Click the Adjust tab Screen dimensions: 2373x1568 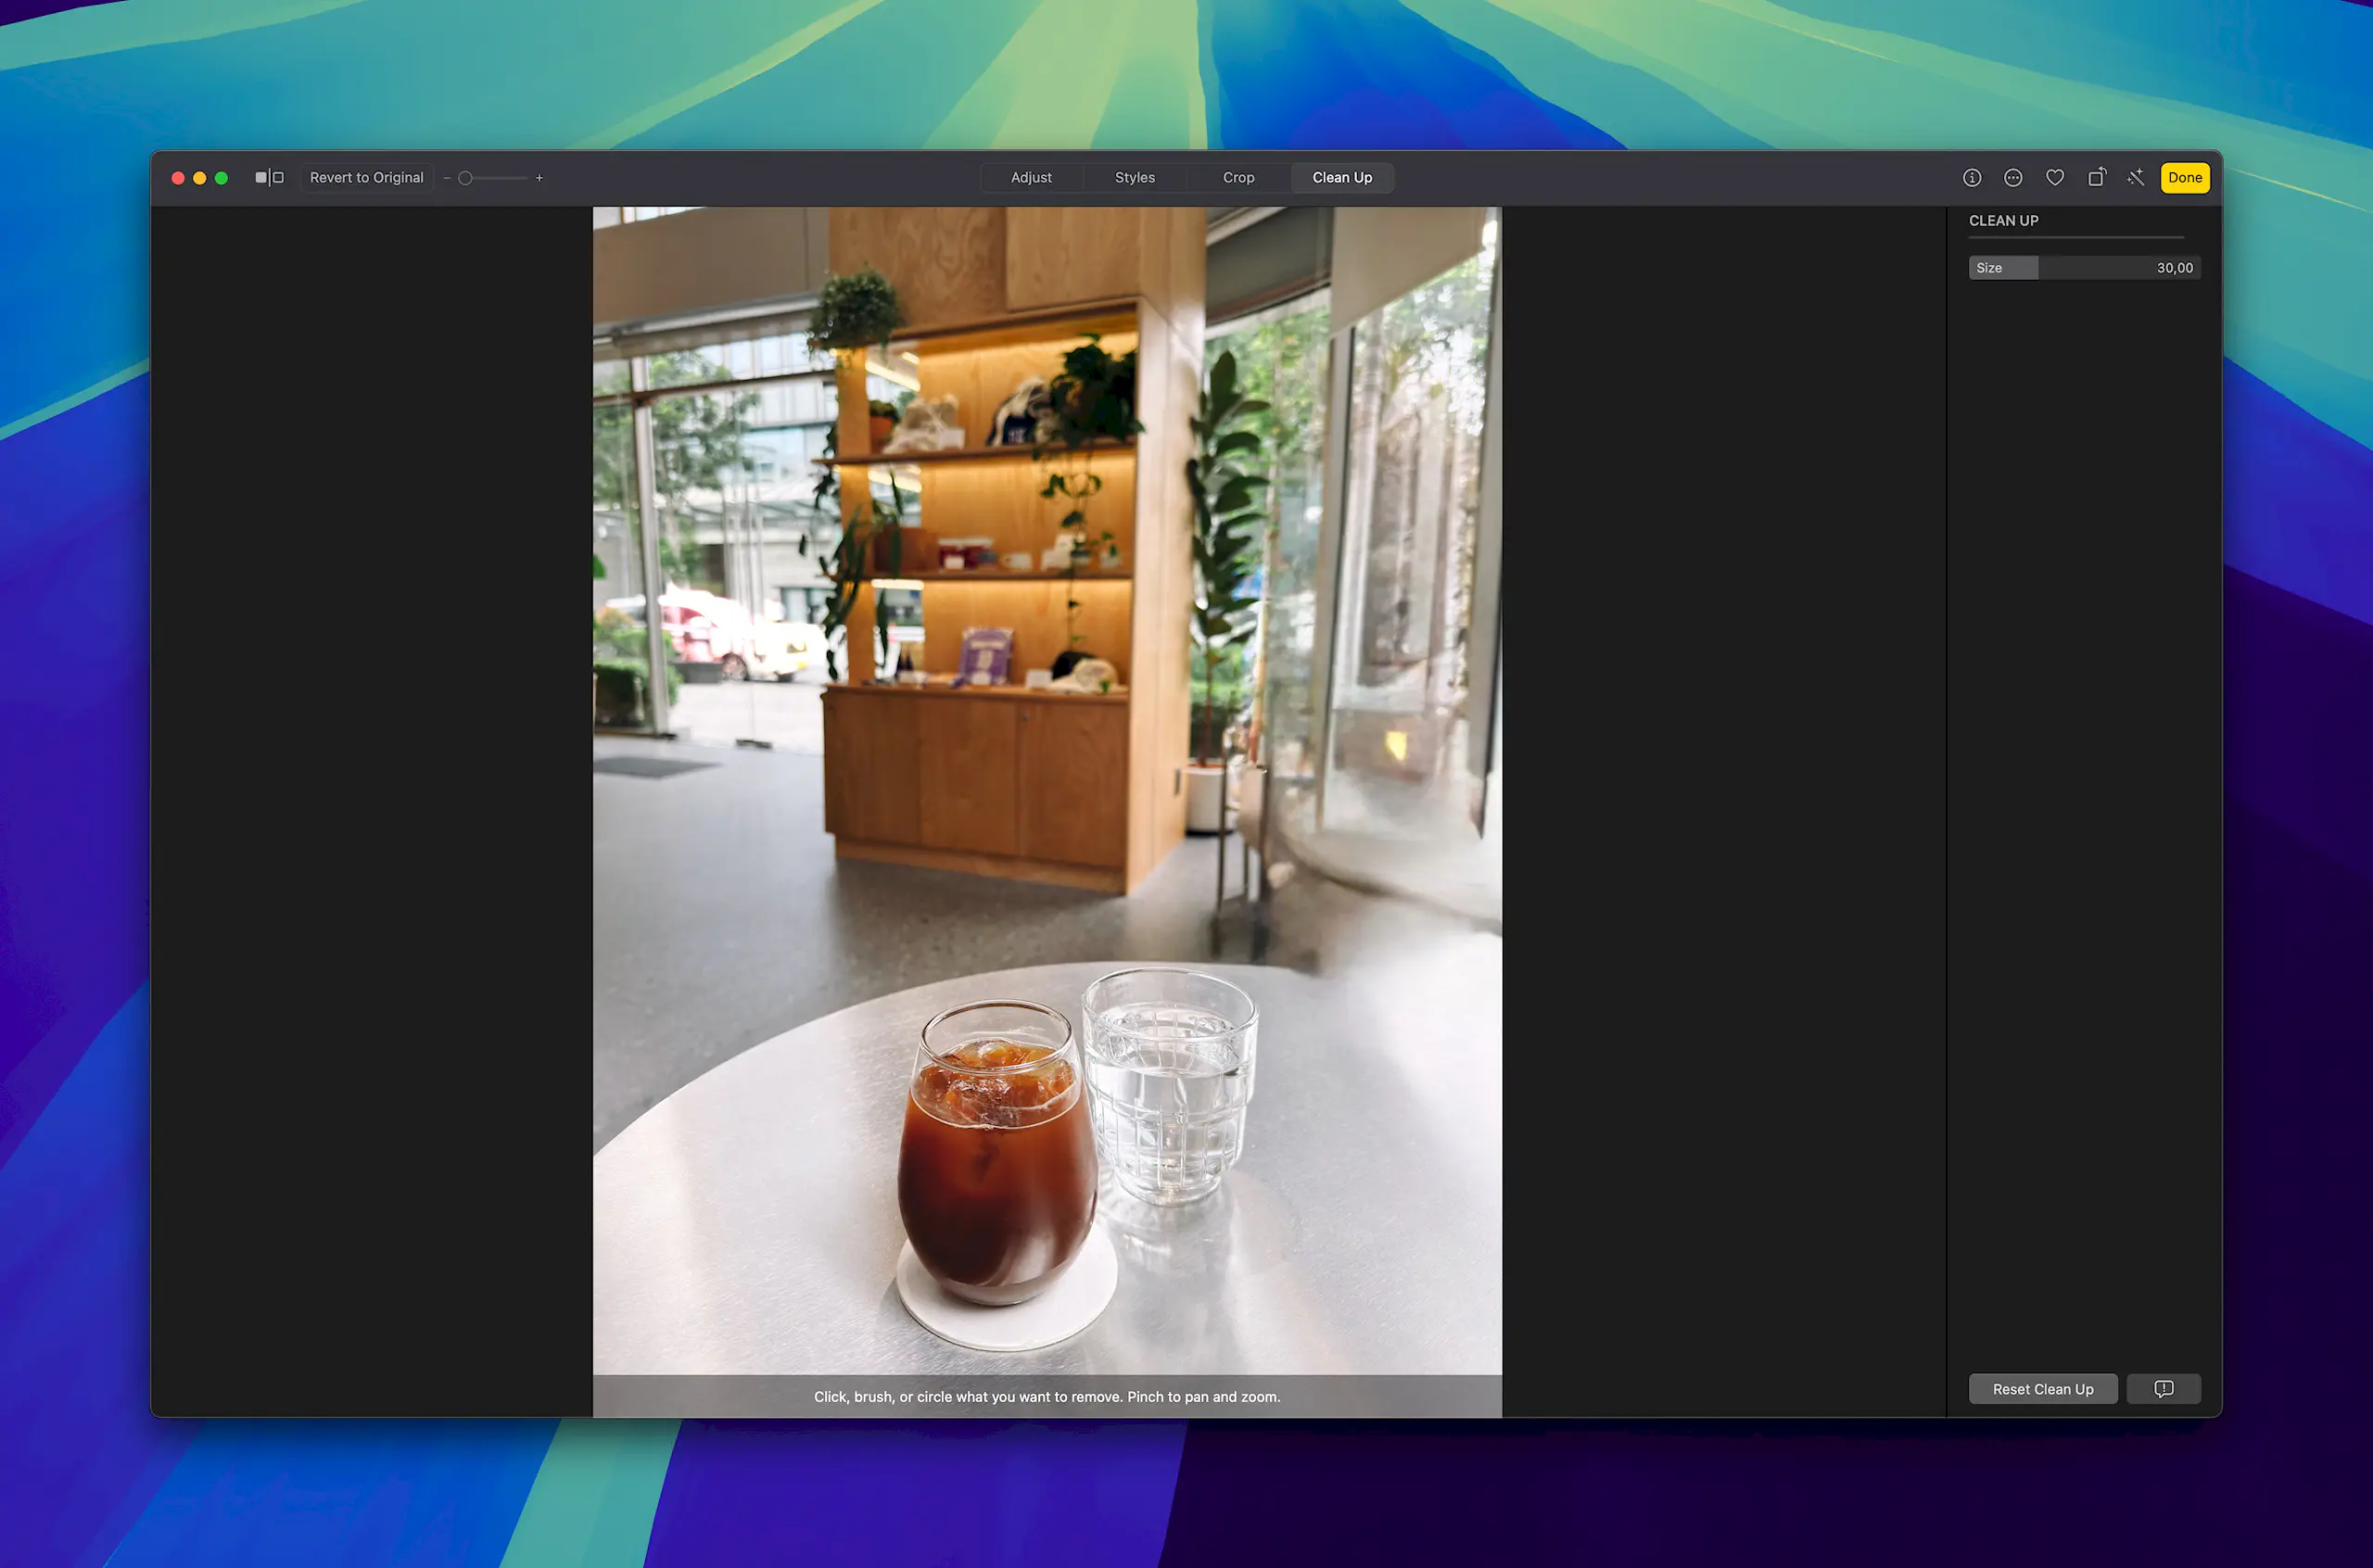[x=1031, y=177]
